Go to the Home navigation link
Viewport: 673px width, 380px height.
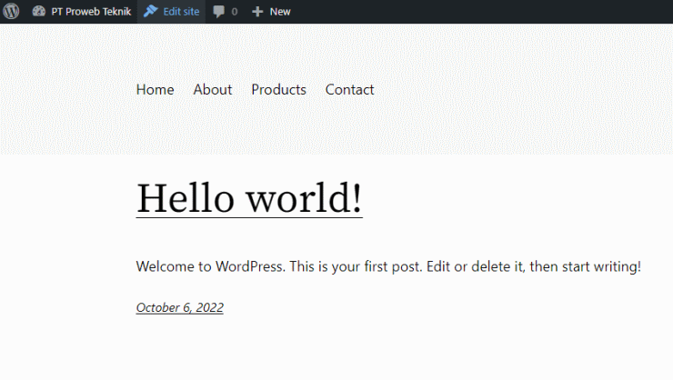click(155, 90)
